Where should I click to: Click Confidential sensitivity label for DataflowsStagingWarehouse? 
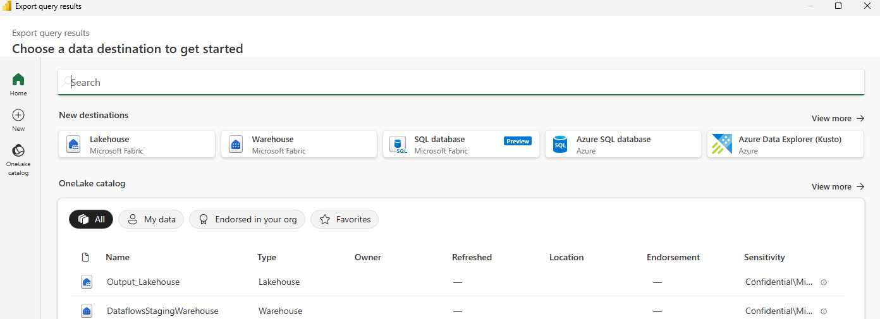coord(779,311)
